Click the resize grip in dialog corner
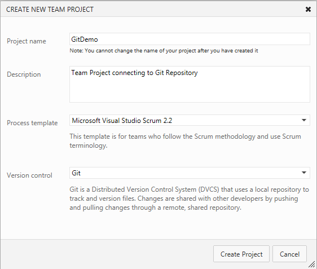Screen dimensions: 317x269 (x=312, y=264)
